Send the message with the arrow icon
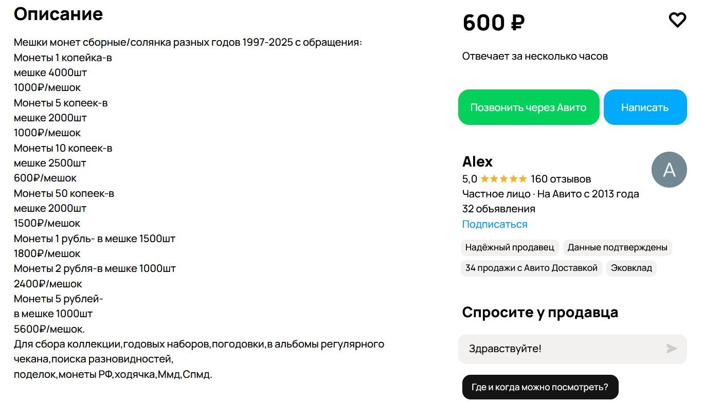Viewport: 703px width, 402px height. [671, 349]
